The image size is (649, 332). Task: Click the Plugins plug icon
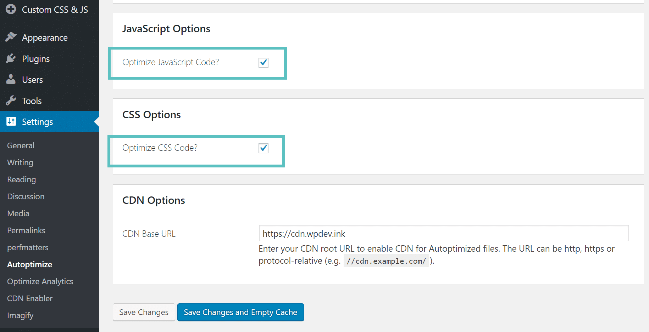tap(11, 58)
